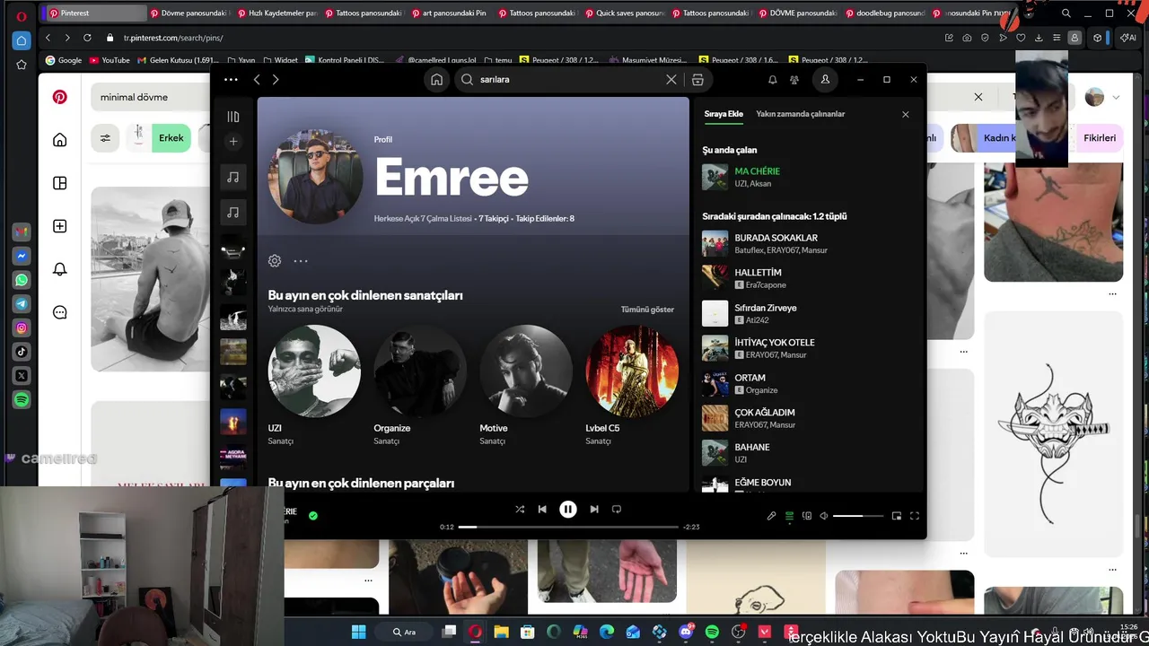The height and width of the screenshot is (646, 1149).
Task: Open the 7 Takipçi followers link
Action: coord(494,218)
